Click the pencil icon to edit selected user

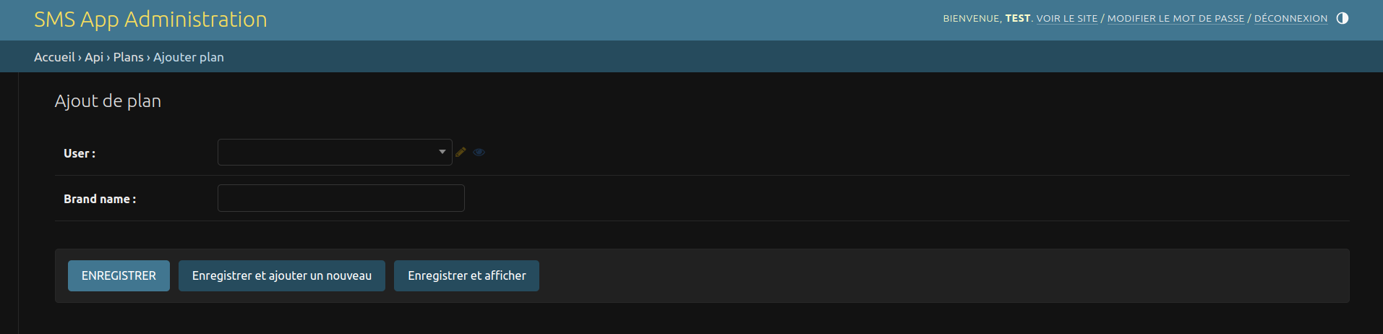[x=461, y=152]
